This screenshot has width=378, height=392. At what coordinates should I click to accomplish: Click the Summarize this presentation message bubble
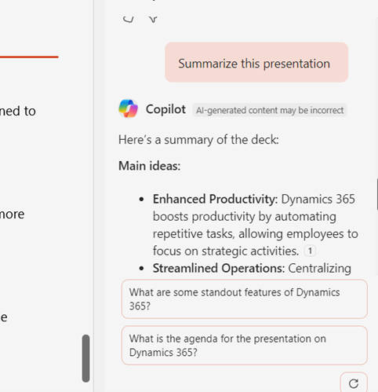[256, 62]
